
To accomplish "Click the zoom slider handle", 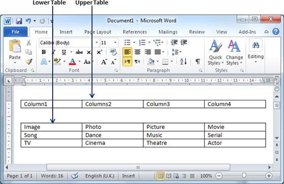I will [244, 175].
